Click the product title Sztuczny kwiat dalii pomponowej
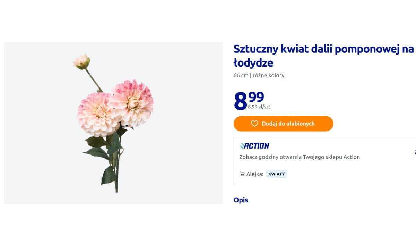Viewport: 416px width, 243px height. tap(324, 56)
